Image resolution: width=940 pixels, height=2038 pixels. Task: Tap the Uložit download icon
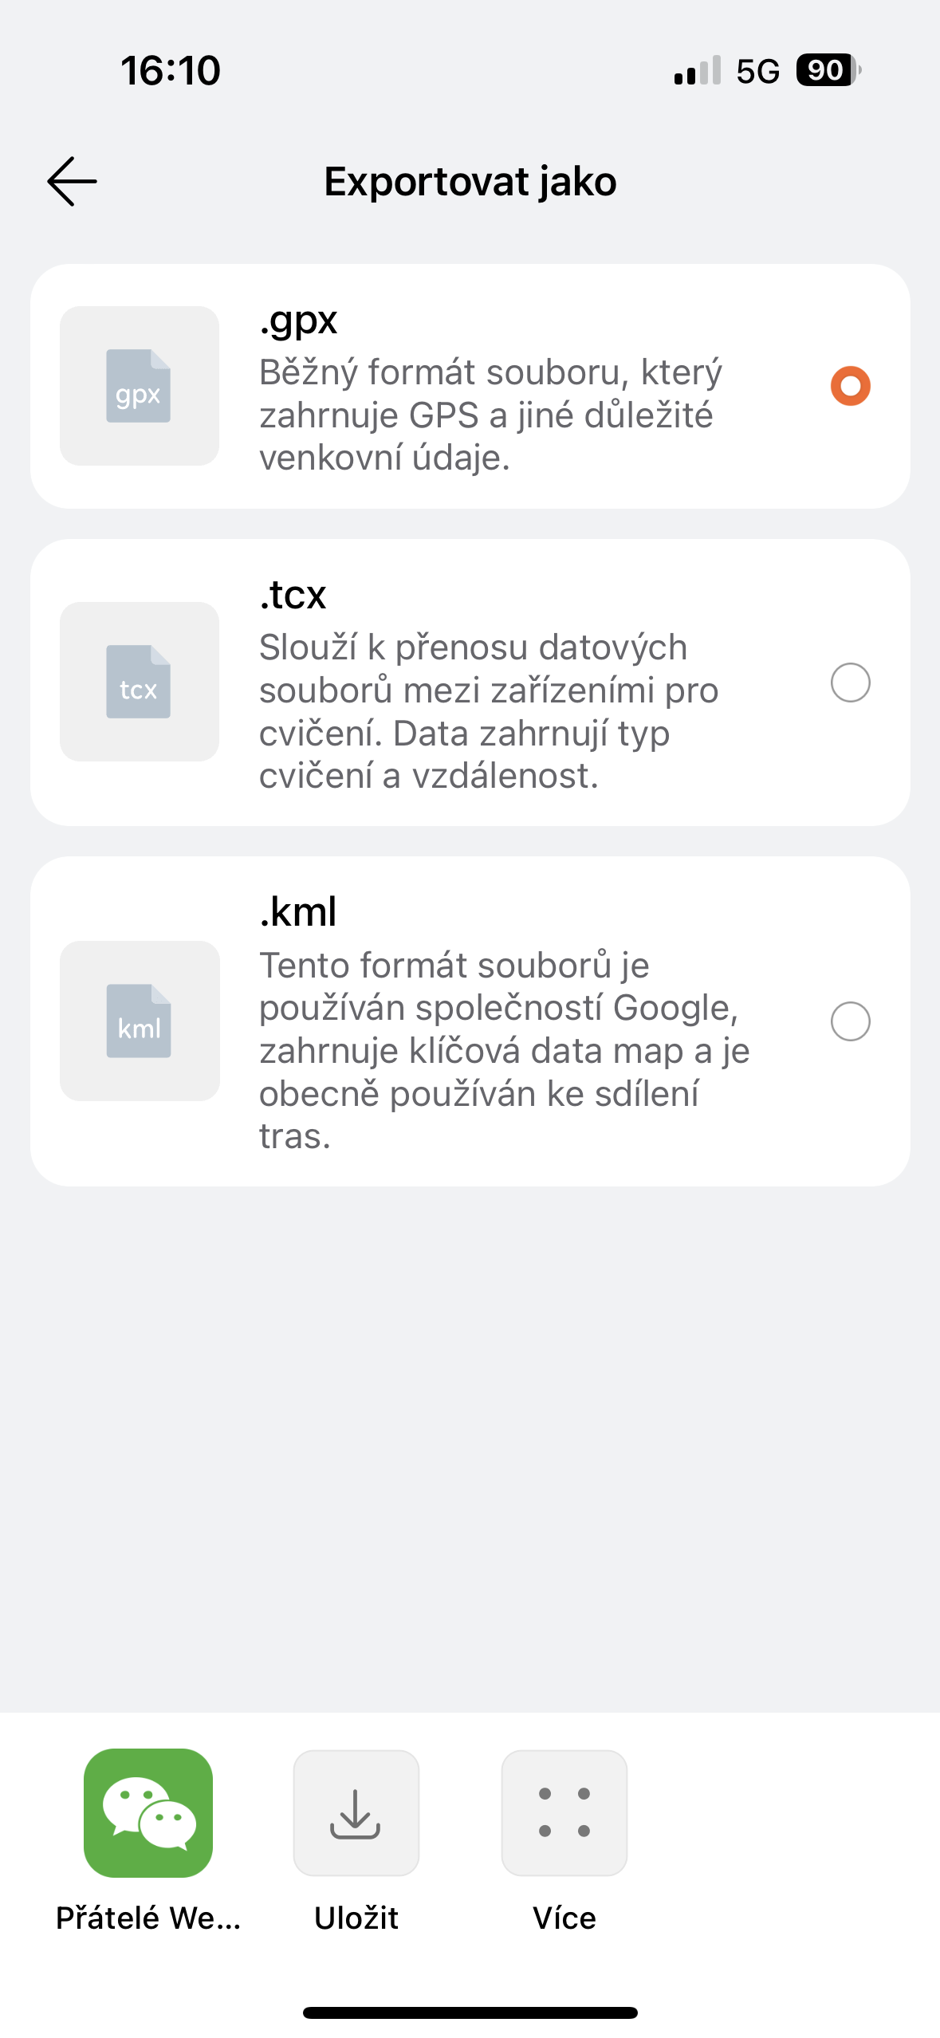click(x=356, y=1813)
